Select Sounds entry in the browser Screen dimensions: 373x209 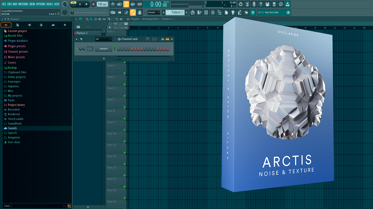click(x=12, y=128)
